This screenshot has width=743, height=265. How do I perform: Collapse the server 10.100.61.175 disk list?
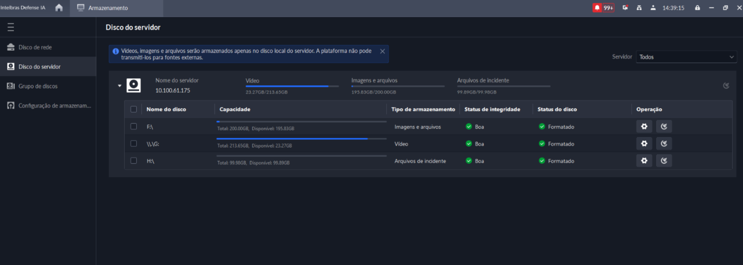(120, 86)
